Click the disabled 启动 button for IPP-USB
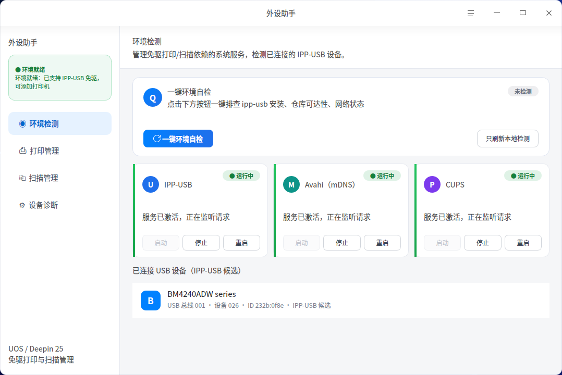This screenshot has height=375, width=562. click(161, 243)
